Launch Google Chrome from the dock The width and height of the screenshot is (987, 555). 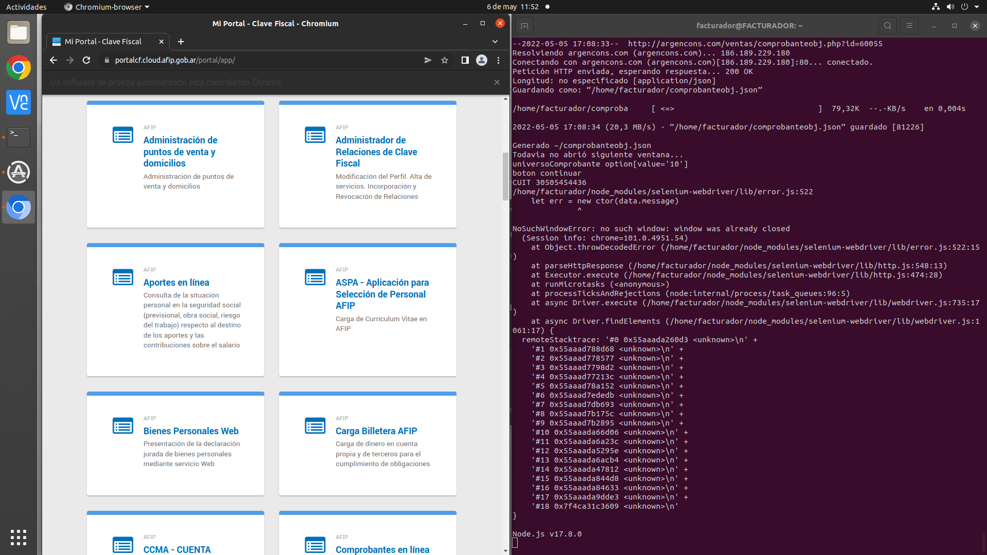click(x=19, y=68)
